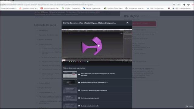Click the browser address bar URL
This screenshot has height=109, width=194.
(46, 5)
